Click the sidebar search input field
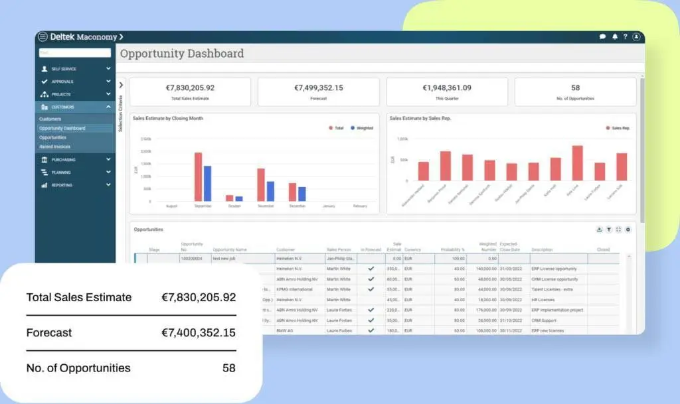 (75, 53)
